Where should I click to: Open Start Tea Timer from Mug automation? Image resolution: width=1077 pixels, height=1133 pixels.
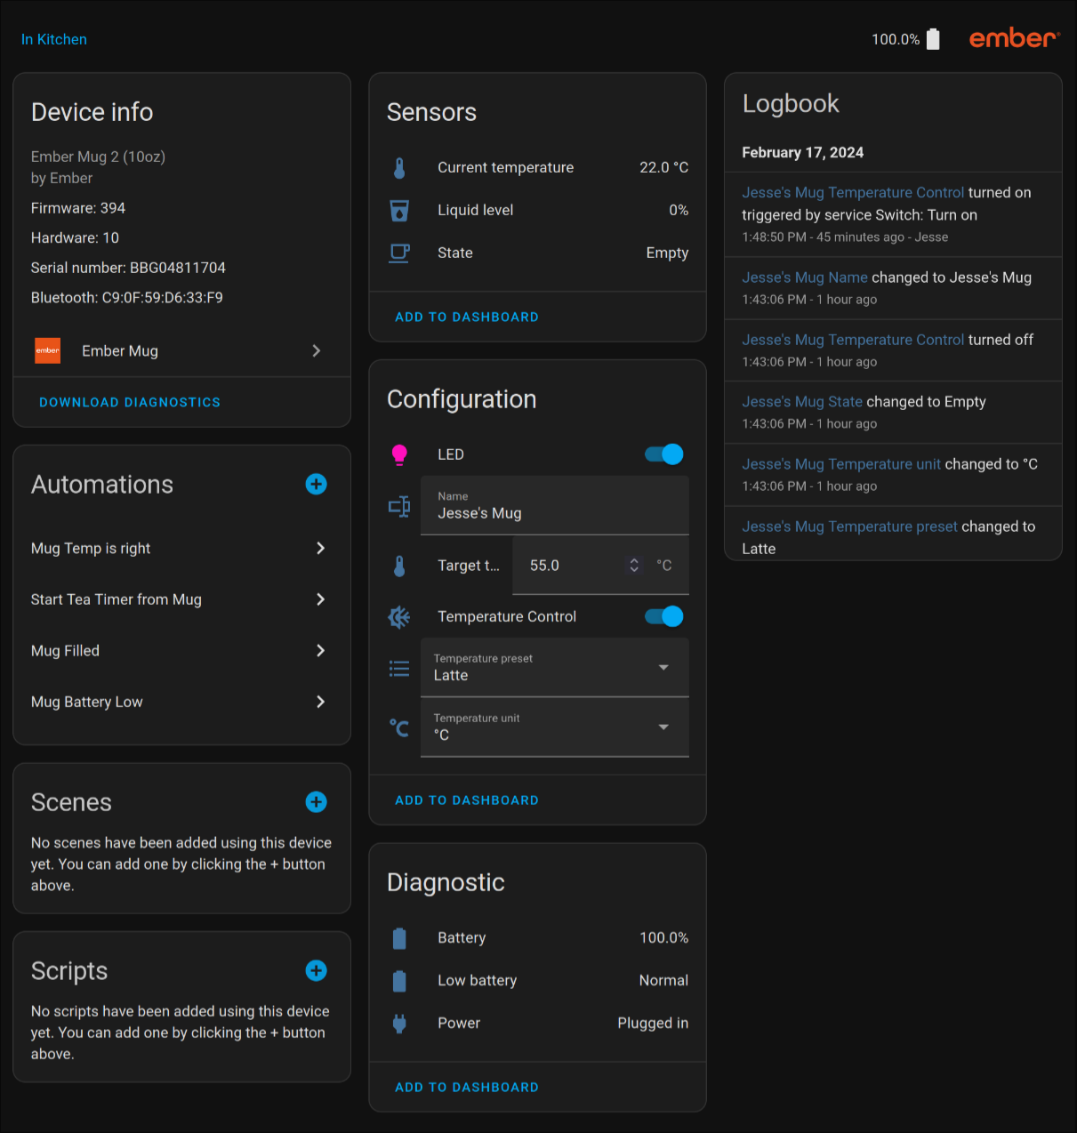pos(181,599)
